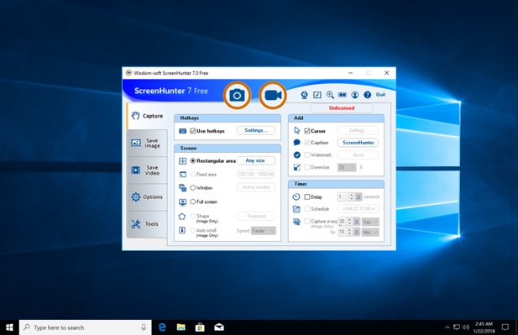518x335 pixels.
Task: Open the Save Image tab
Action: [x=147, y=143]
